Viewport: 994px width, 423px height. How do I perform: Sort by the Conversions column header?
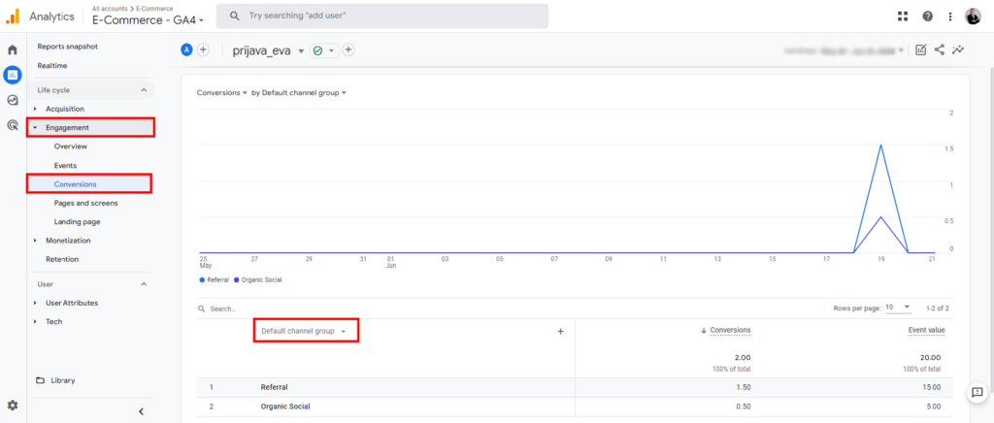[729, 331]
